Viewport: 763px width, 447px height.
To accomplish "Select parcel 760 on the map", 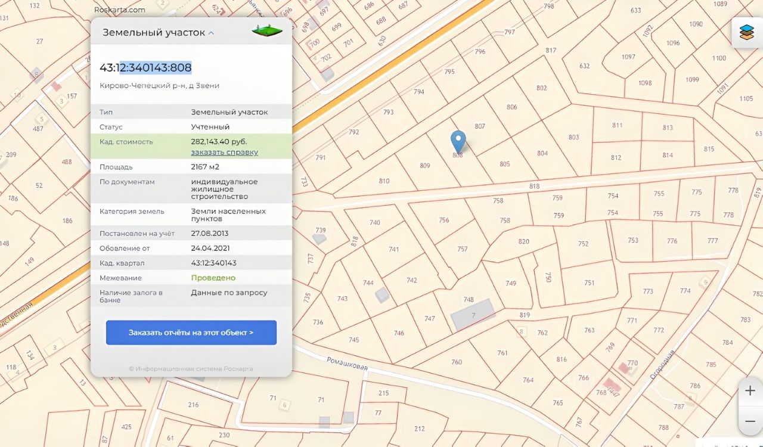I will click(x=457, y=362).
